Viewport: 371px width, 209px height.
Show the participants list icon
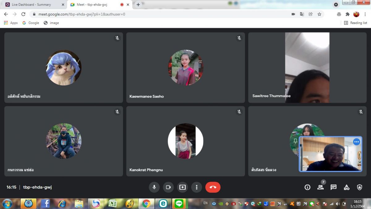[321, 187]
